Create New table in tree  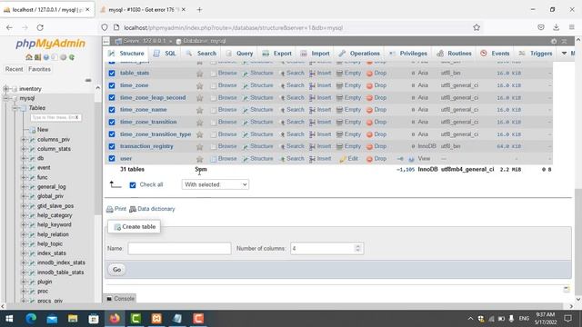coord(43,130)
